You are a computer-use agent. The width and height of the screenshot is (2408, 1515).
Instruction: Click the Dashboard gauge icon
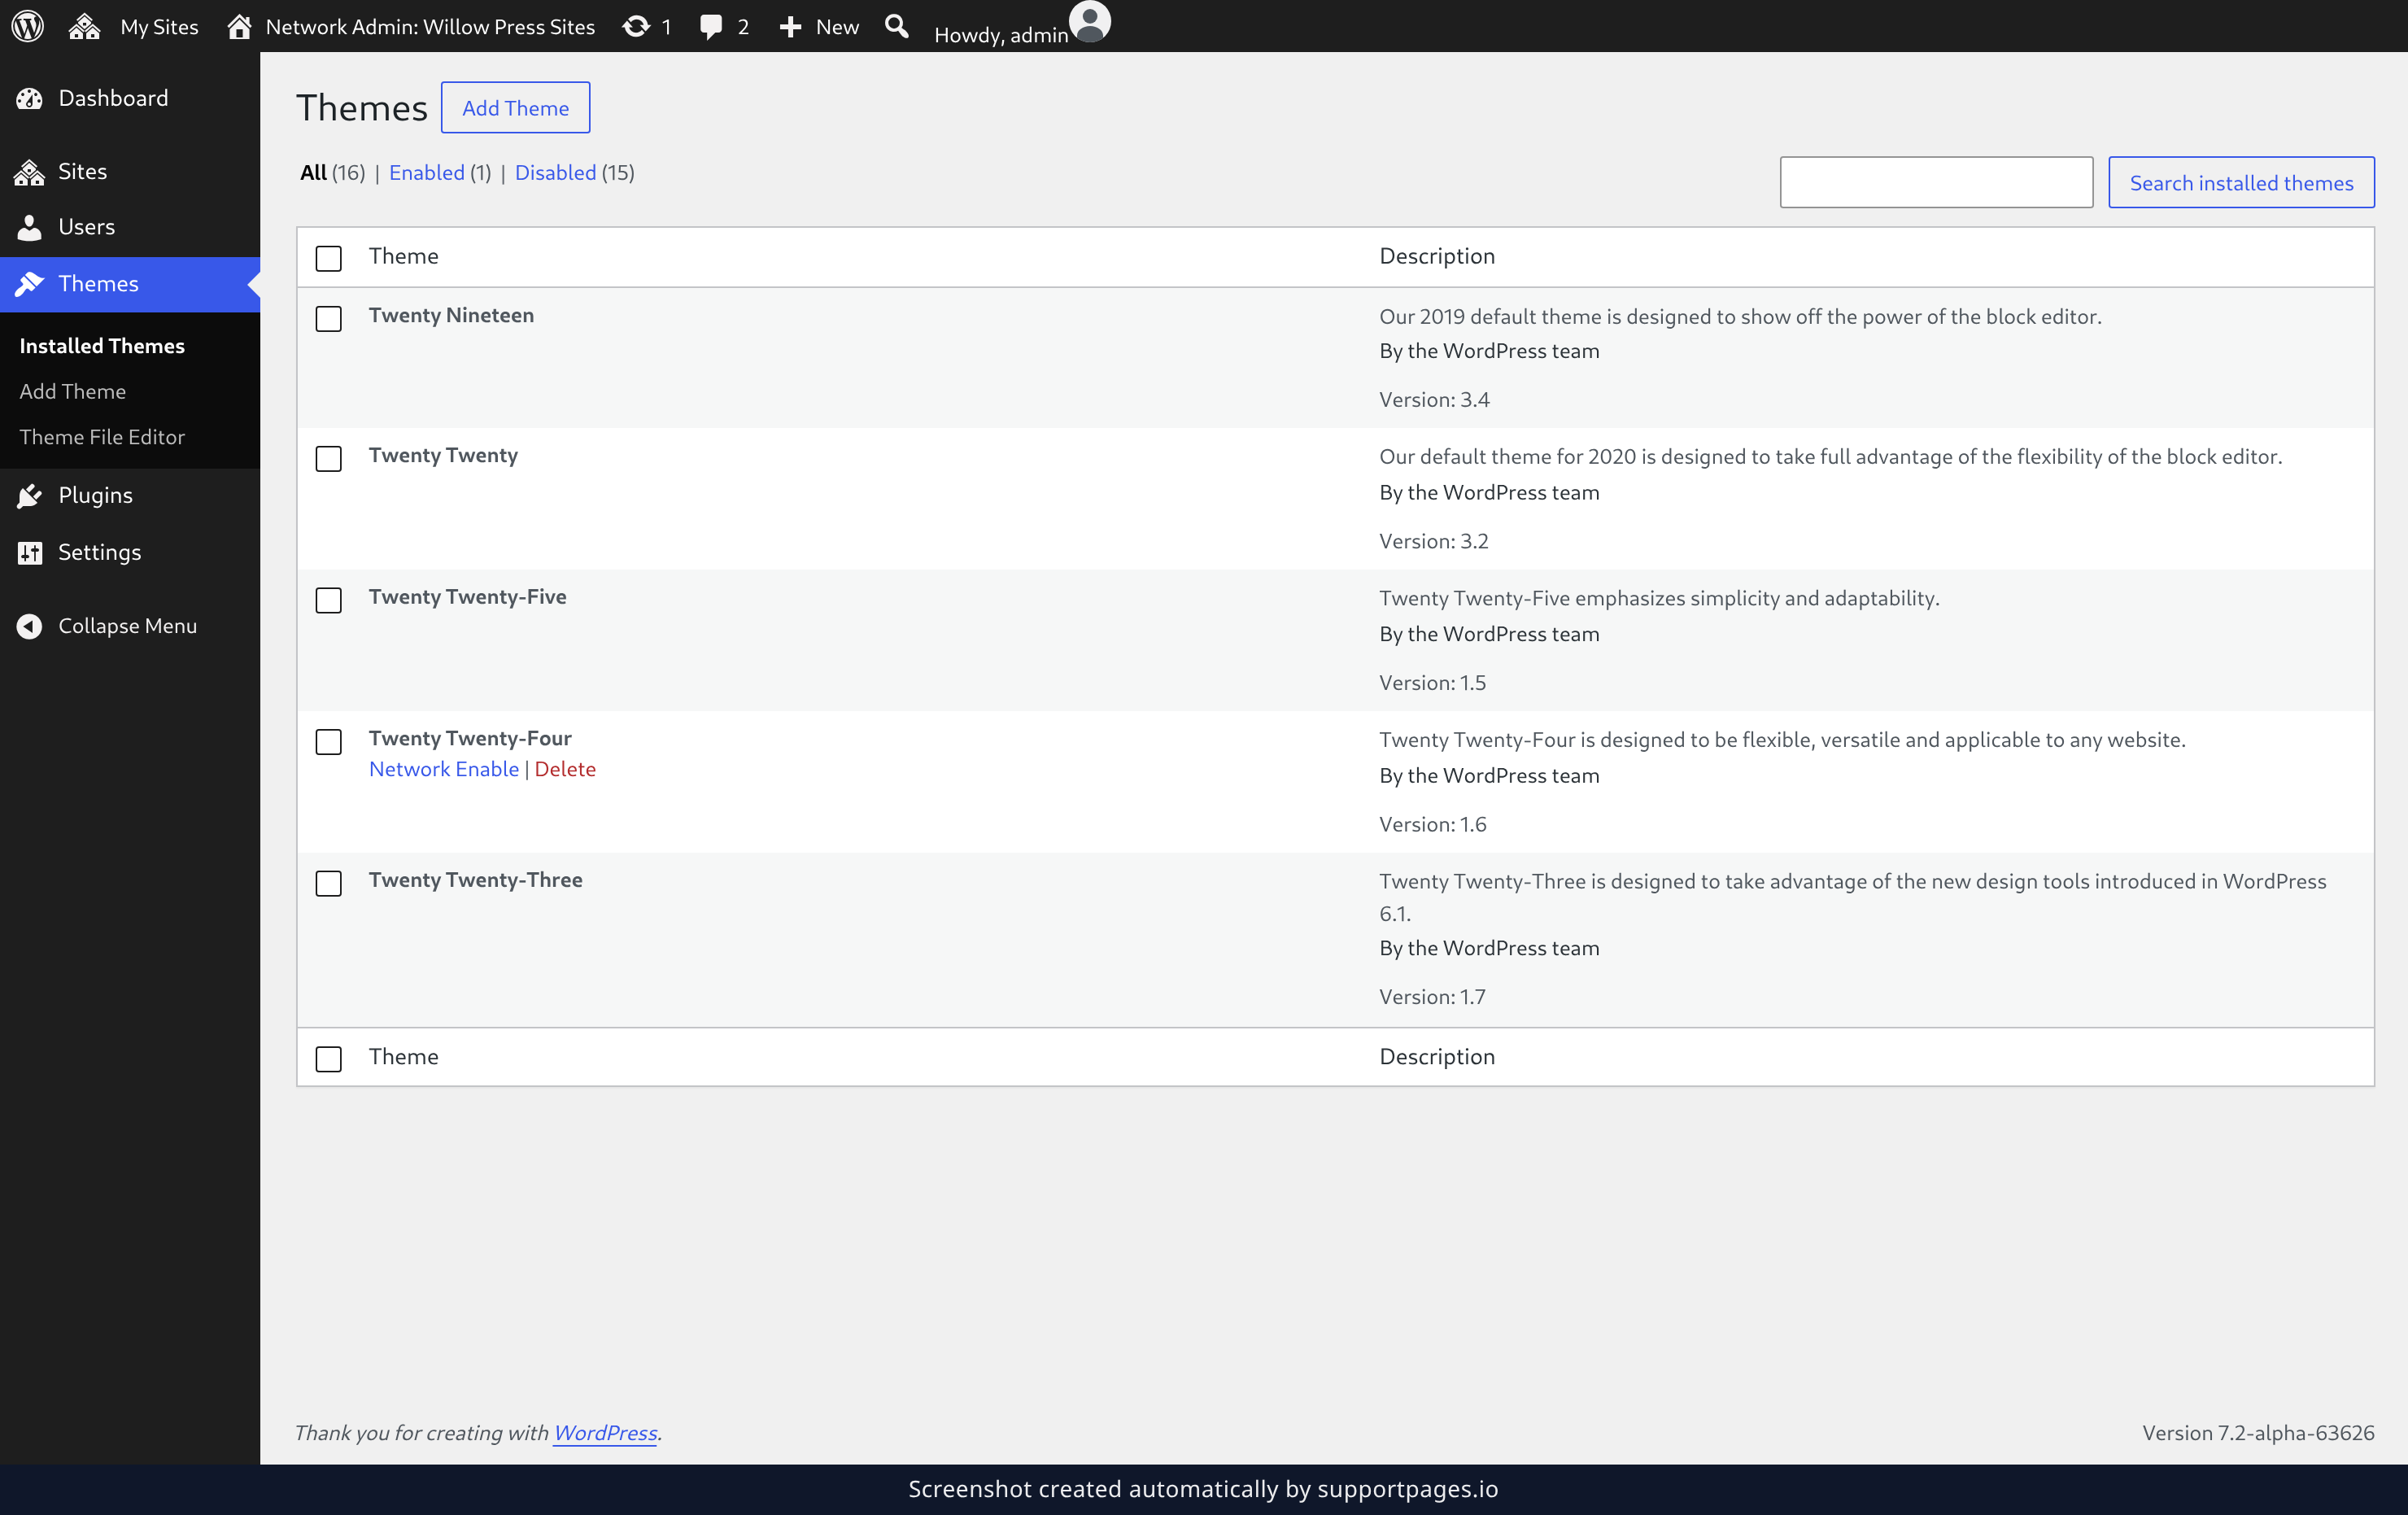(x=30, y=98)
